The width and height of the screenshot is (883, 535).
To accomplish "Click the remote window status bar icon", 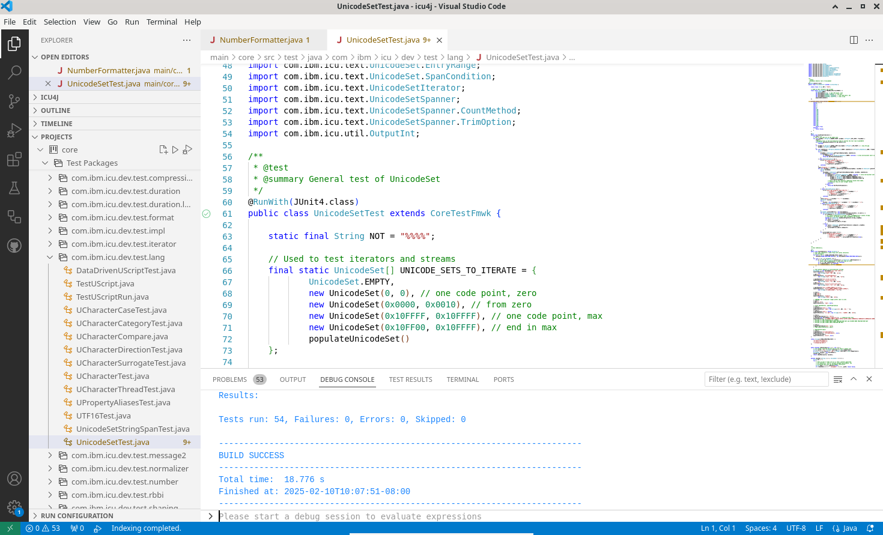I will [x=10, y=528].
